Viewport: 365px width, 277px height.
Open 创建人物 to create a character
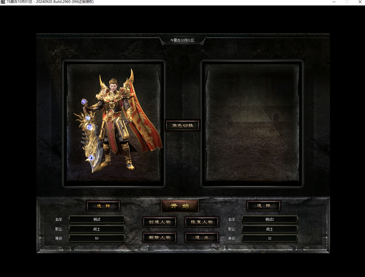(x=160, y=222)
